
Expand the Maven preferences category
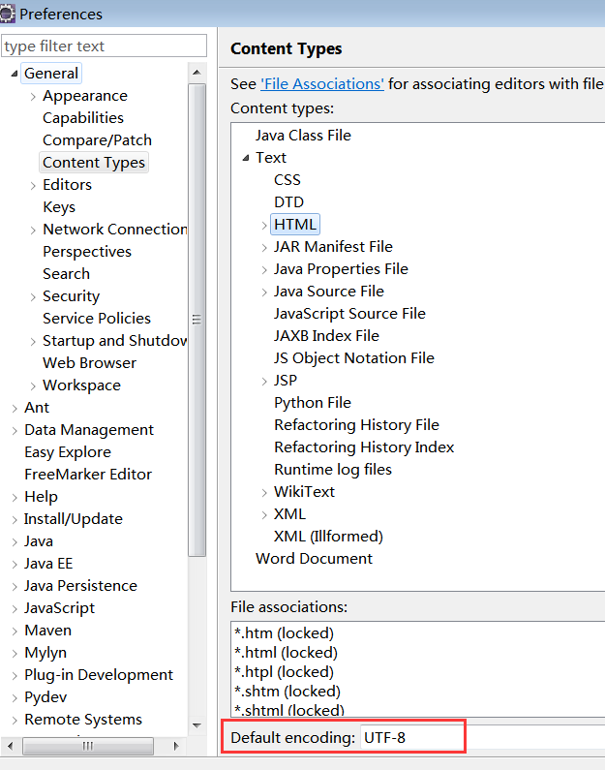coord(15,631)
